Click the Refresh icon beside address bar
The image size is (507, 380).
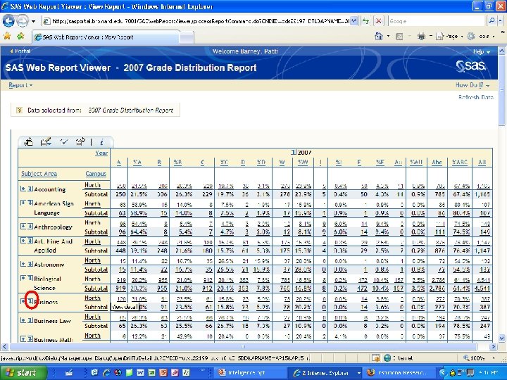click(x=365, y=21)
